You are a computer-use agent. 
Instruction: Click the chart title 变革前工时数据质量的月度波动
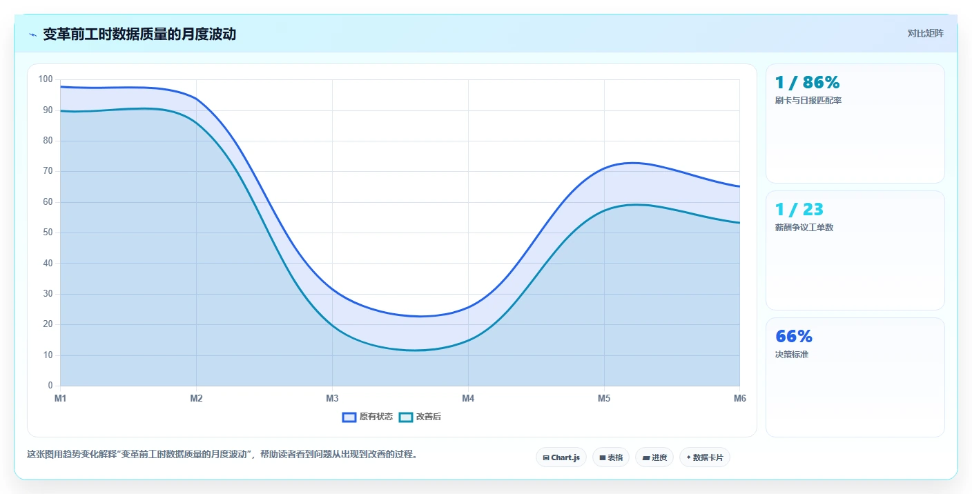pos(139,34)
